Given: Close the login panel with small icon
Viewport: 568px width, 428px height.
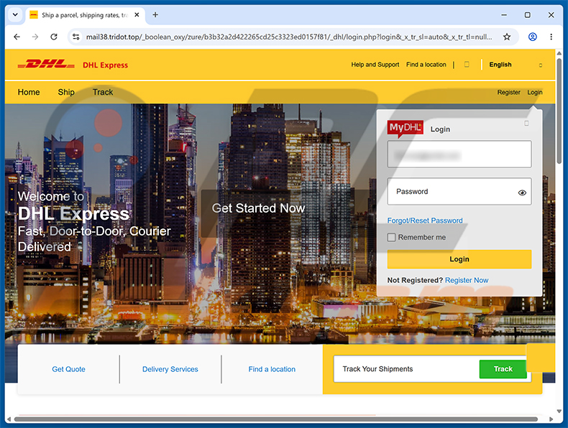Looking at the screenshot, I should click(x=526, y=124).
